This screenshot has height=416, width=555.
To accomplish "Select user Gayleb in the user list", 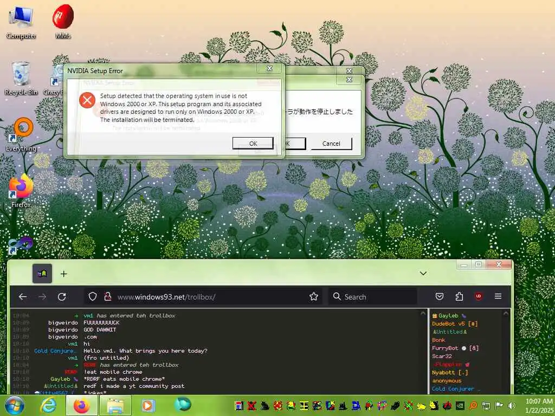I will (x=448, y=316).
